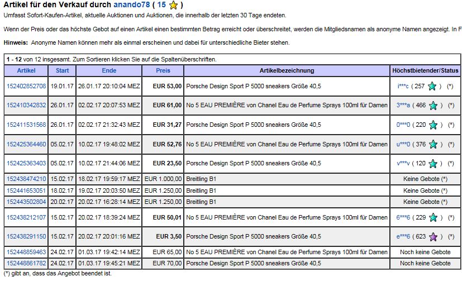Screen dimensions: 462x281
Task: Click the teal star beside bidder i***c
Action: 432,86
